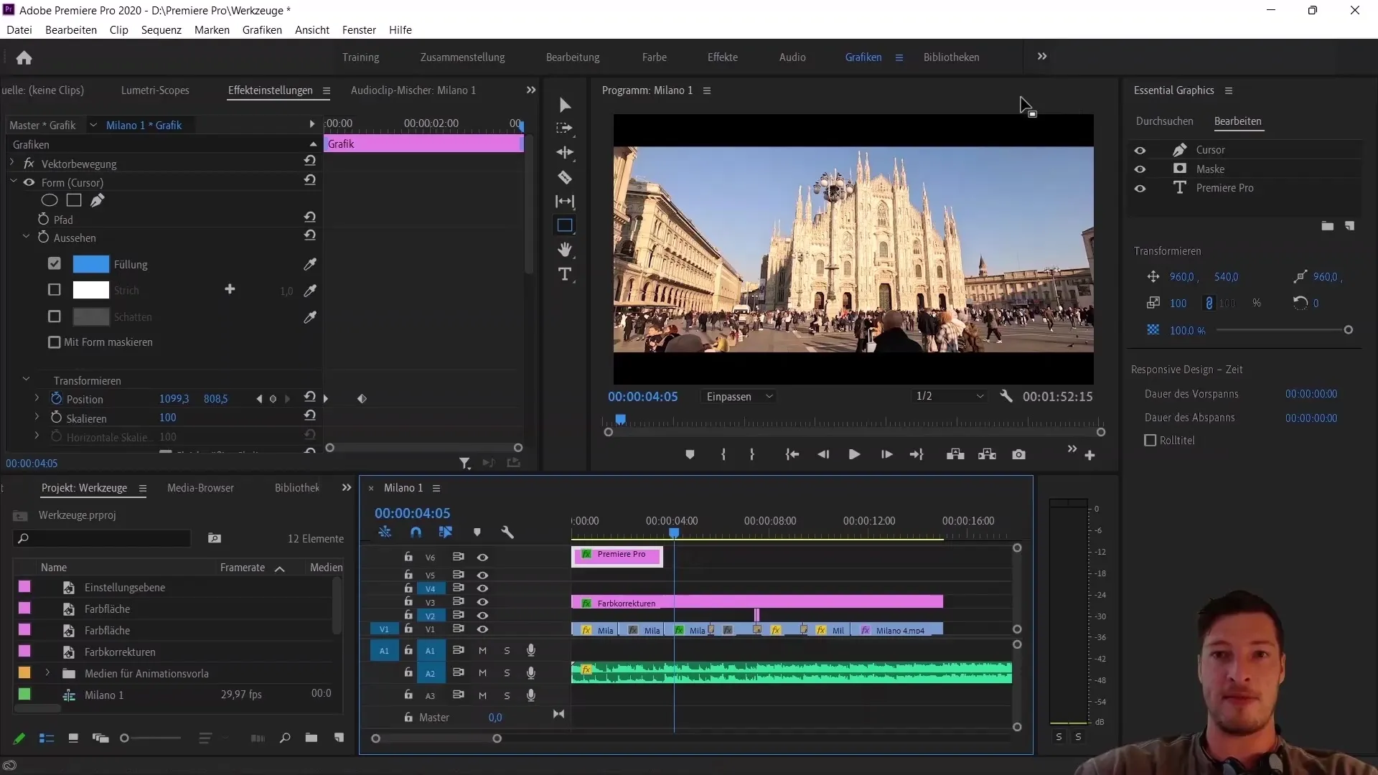Select the Ripple Edit tool
1378x775 pixels.
[x=565, y=153]
